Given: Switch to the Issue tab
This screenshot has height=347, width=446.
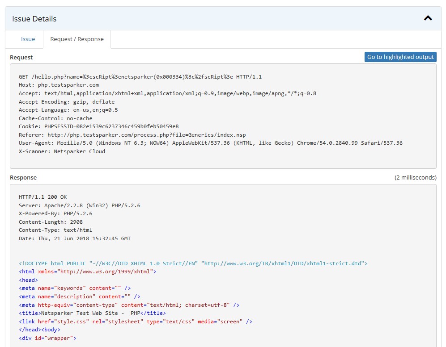Looking at the screenshot, I should click(x=28, y=39).
